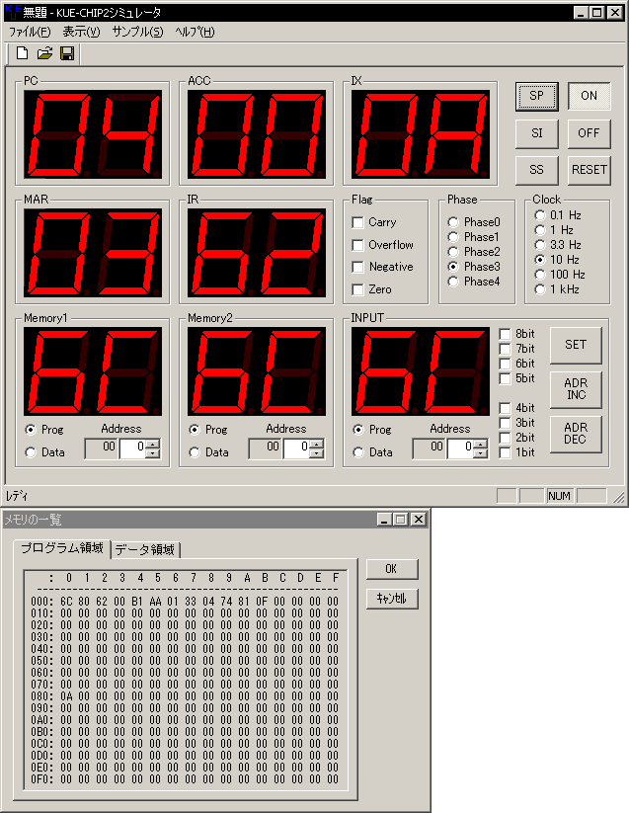629x813 pixels.
Task: Click the RESET button
Action: 590,170
